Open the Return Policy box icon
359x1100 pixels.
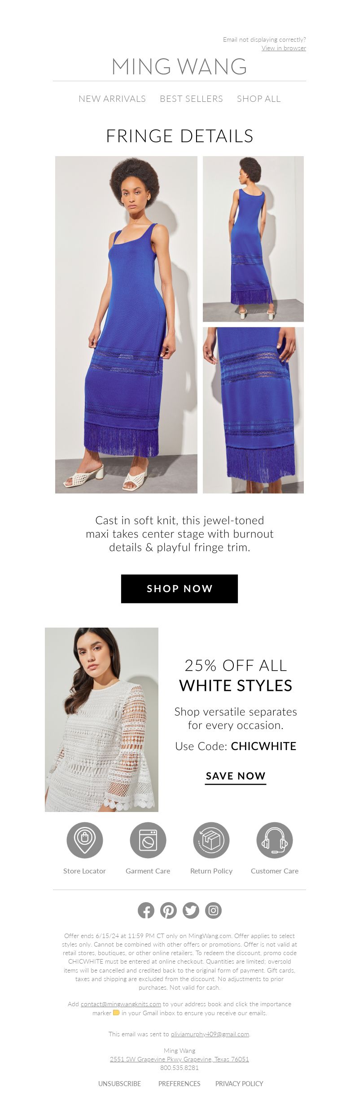click(x=211, y=840)
